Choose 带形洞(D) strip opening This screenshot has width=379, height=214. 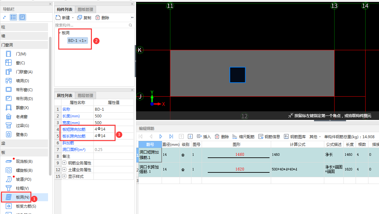pyautogui.click(x=24, y=99)
